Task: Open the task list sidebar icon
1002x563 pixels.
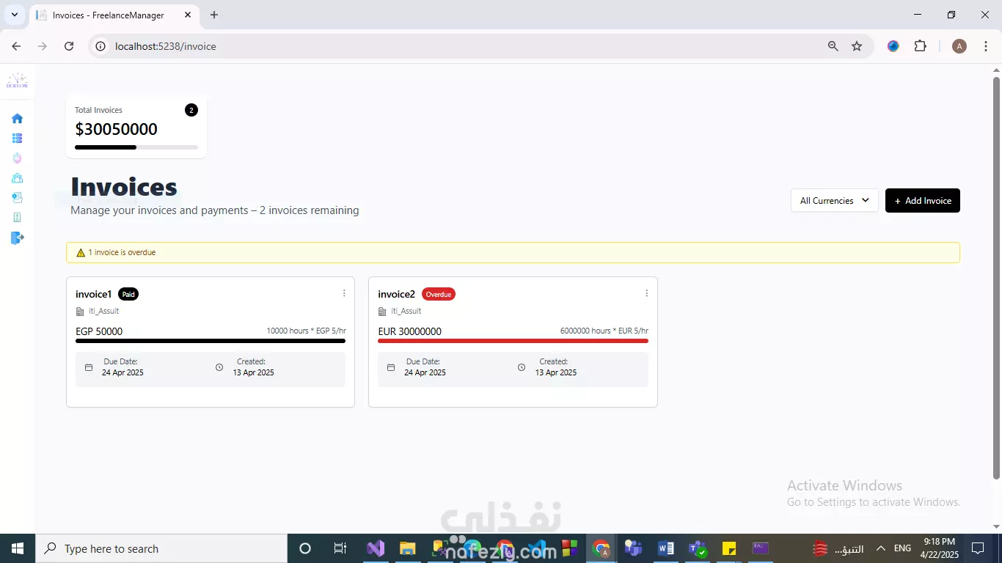Action: 17,138
